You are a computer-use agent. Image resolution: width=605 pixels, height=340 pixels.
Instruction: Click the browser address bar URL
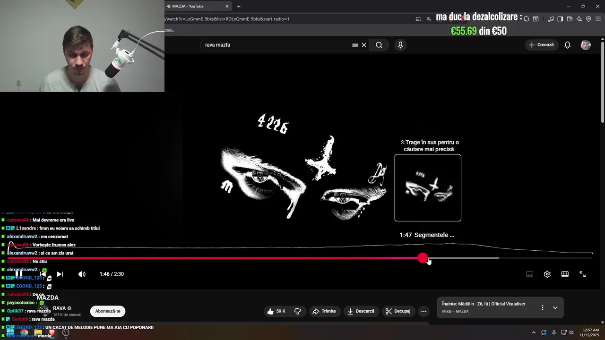click(x=227, y=19)
